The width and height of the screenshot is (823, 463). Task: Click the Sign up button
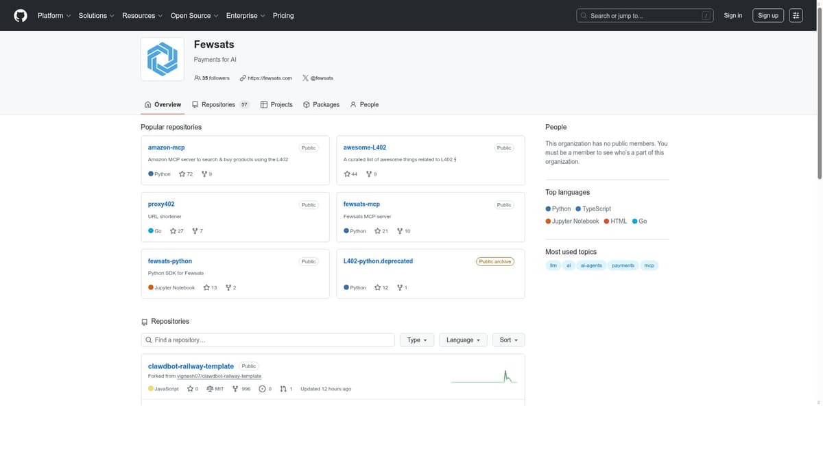pos(767,15)
